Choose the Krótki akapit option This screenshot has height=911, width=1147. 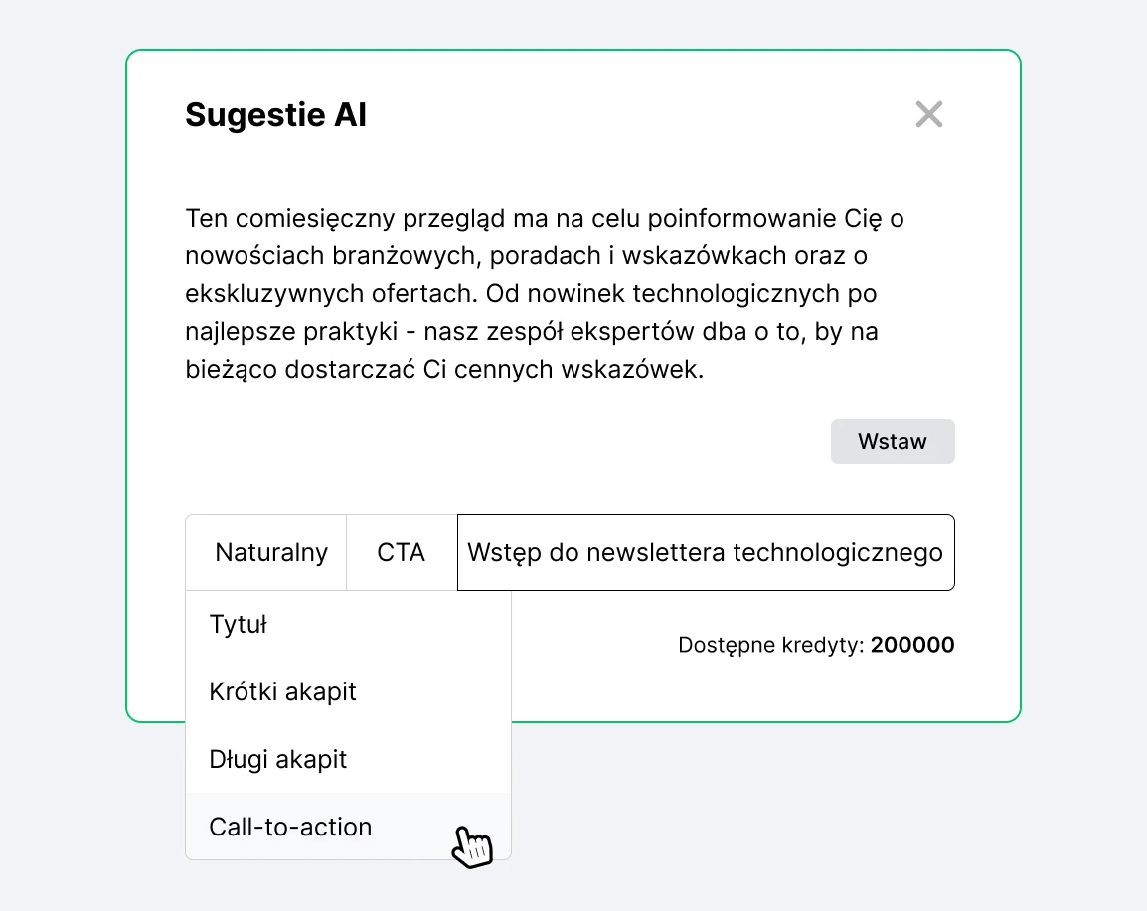coord(282,691)
